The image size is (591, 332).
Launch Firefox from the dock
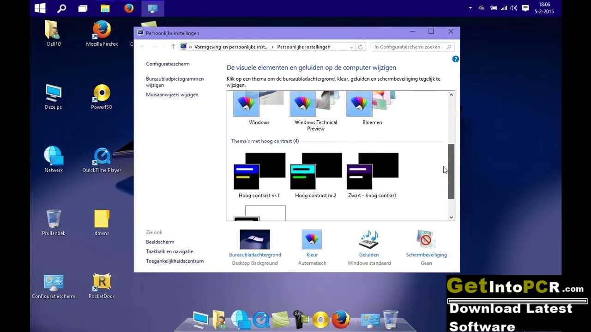(x=341, y=319)
